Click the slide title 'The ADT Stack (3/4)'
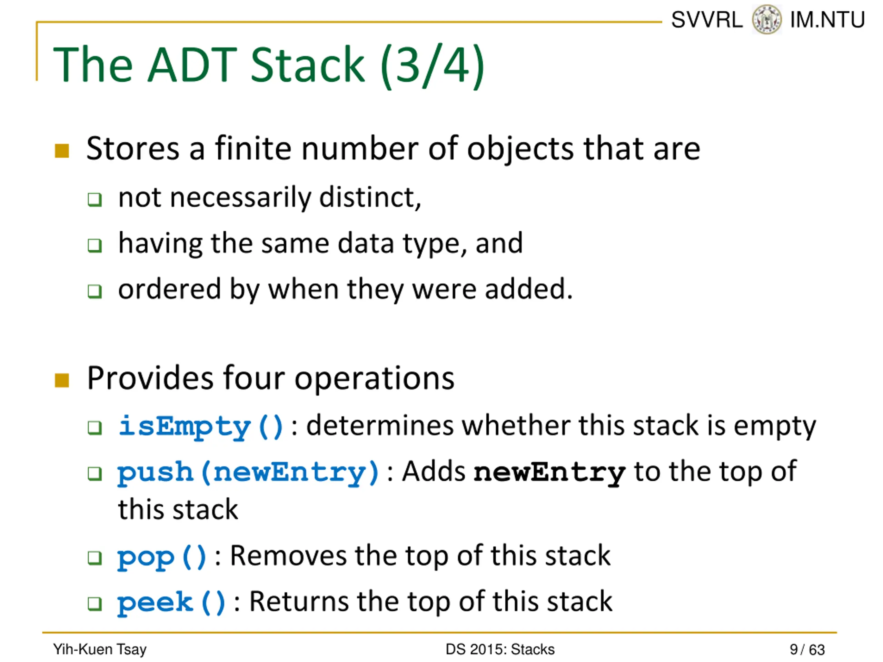The image size is (883, 662). 269,65
